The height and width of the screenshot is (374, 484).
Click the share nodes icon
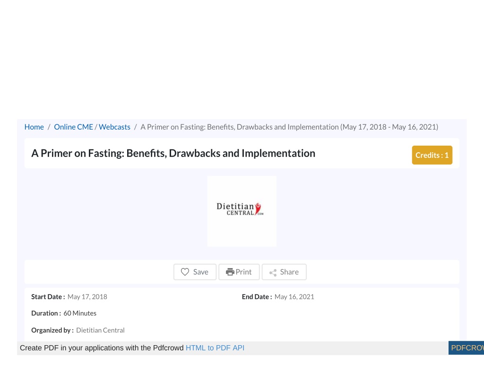click(x=273, y=272)
